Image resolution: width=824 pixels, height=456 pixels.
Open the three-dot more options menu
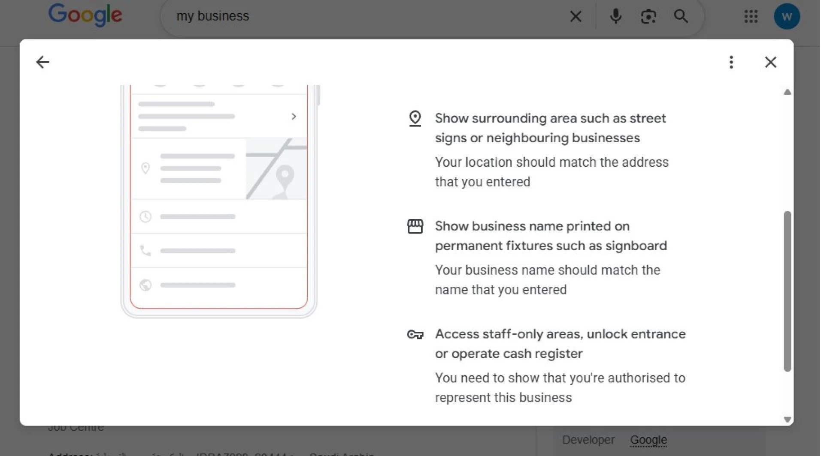731,62
